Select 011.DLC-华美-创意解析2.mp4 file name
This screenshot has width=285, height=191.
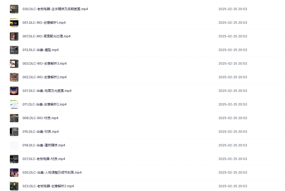click(45, 104)
